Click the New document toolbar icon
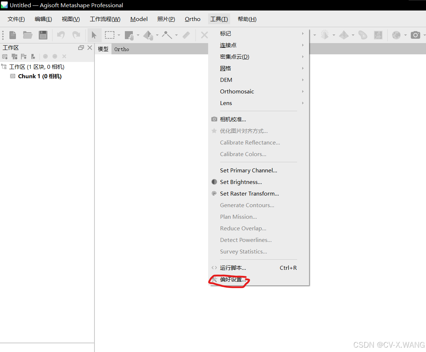426x352 pixels. click(13, 35)
